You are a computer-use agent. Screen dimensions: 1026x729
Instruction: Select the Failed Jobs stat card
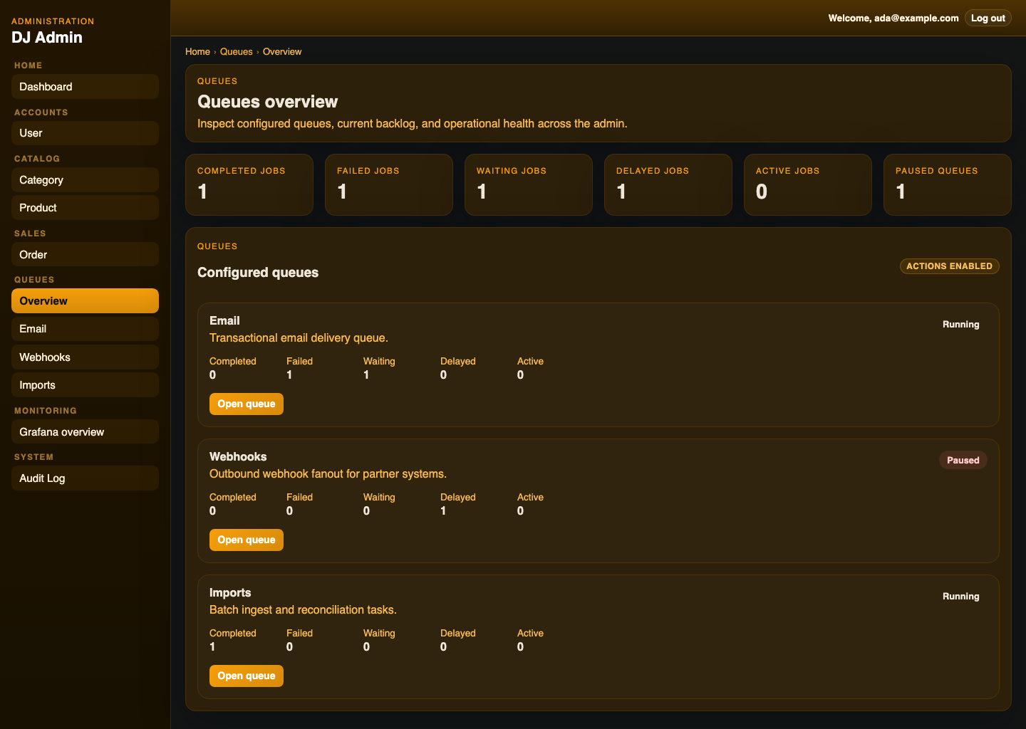[388, 184]
